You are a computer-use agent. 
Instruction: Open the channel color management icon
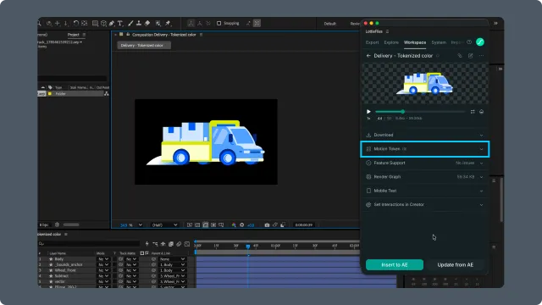click(234, 225)
